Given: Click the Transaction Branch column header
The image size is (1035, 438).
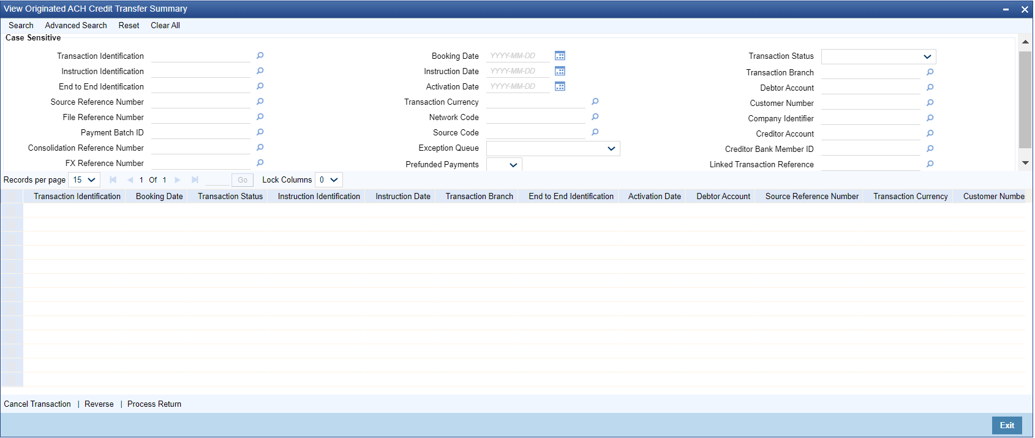Looking at the screenshot, I should click(480, 197).
